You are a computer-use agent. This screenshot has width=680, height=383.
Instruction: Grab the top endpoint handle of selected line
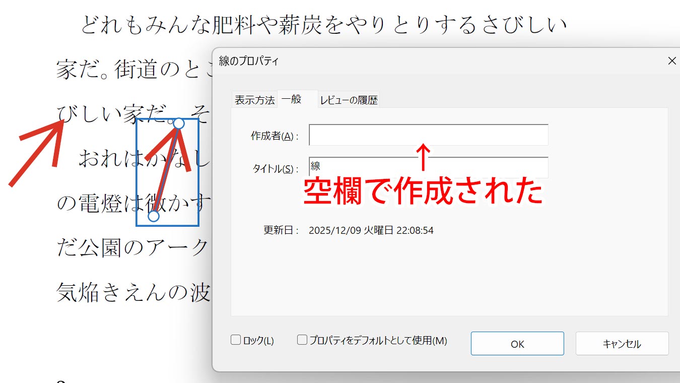click(179, 123)
